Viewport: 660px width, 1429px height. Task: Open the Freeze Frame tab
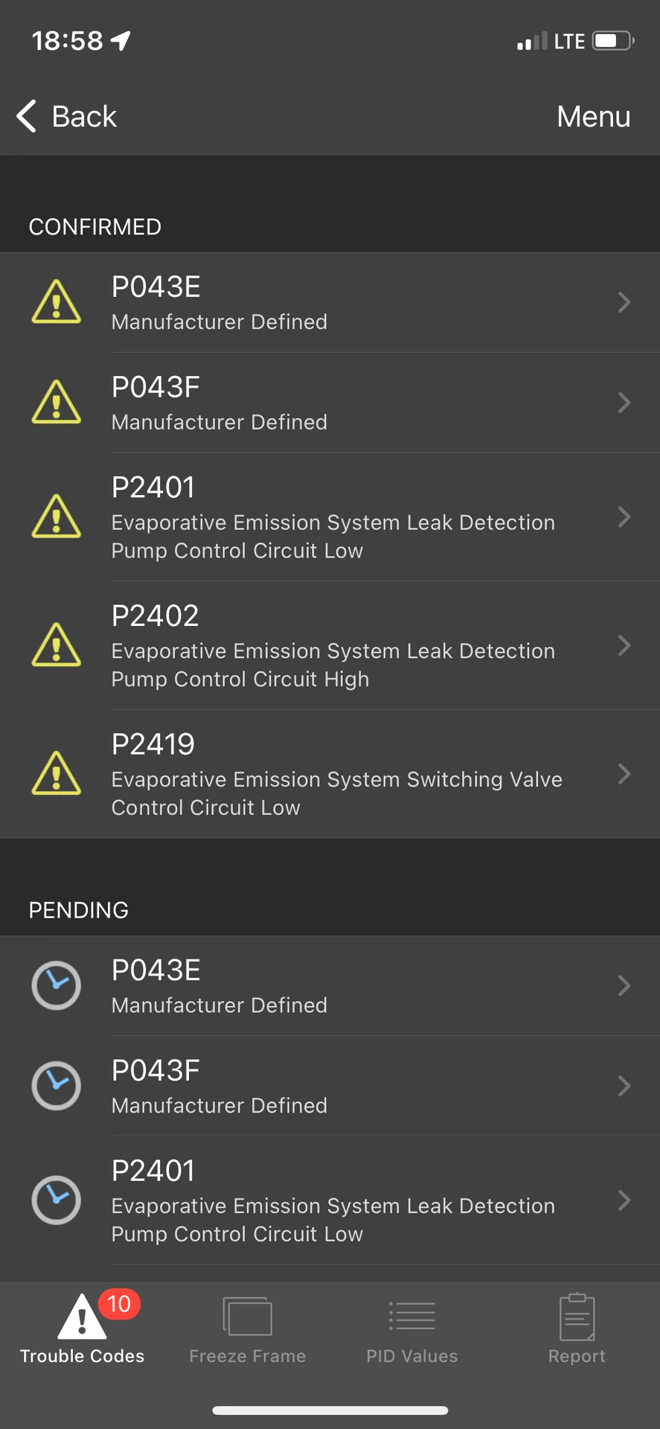[x=247, y=1330]
